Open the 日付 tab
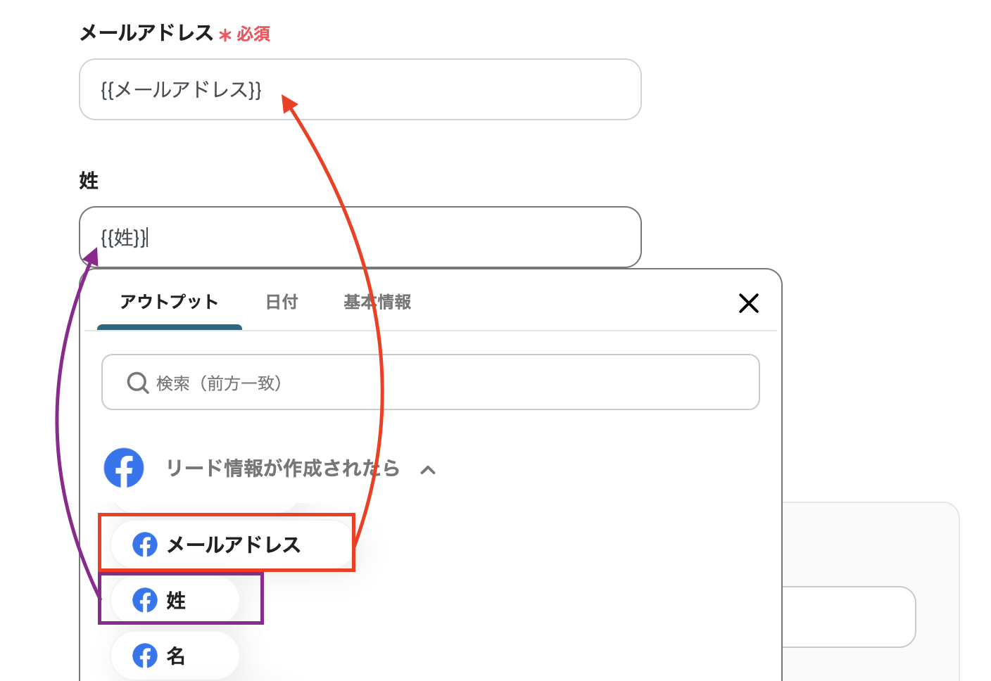Viewport: 991px width, 681px height. (x=282, y=303)
